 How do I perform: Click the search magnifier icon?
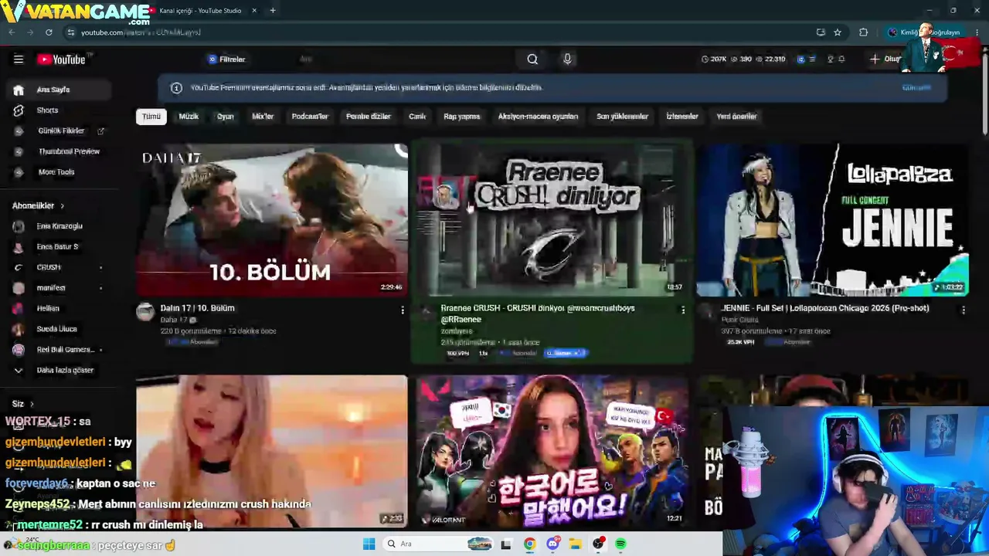532,59
